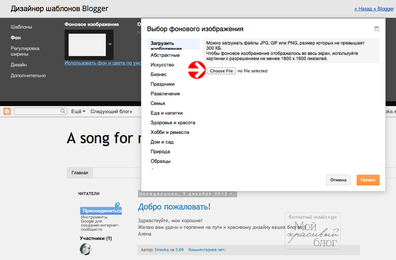Open the followers widget popup icon
This screenshot has width=396, height=260.
tap(117, 205)
